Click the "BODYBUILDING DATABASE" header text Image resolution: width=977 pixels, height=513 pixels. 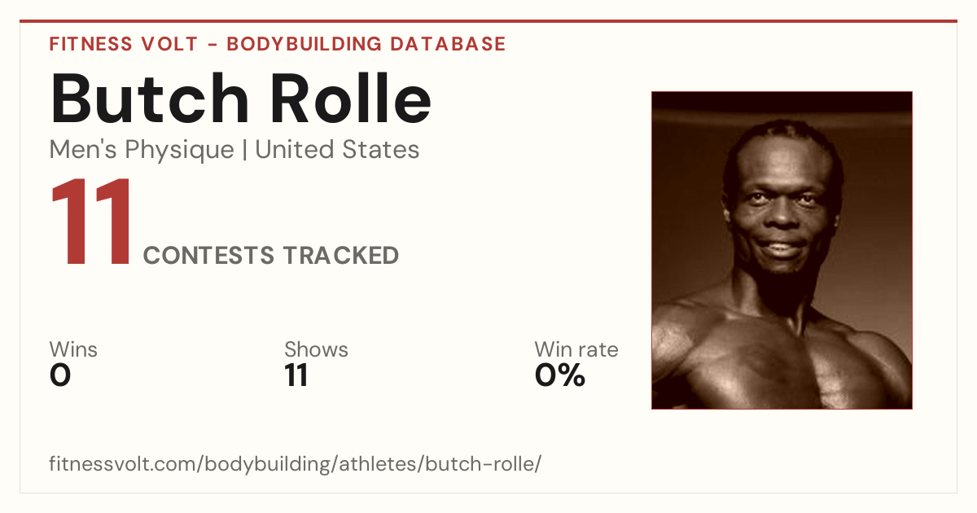[366, 44]
